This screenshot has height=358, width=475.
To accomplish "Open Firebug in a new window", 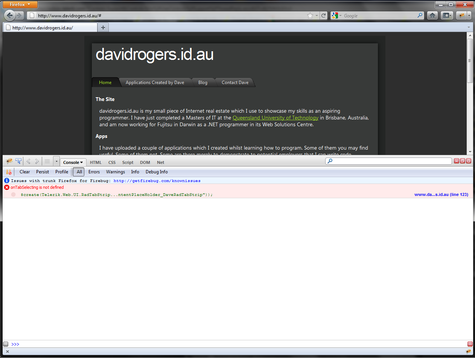I will 463,161.
